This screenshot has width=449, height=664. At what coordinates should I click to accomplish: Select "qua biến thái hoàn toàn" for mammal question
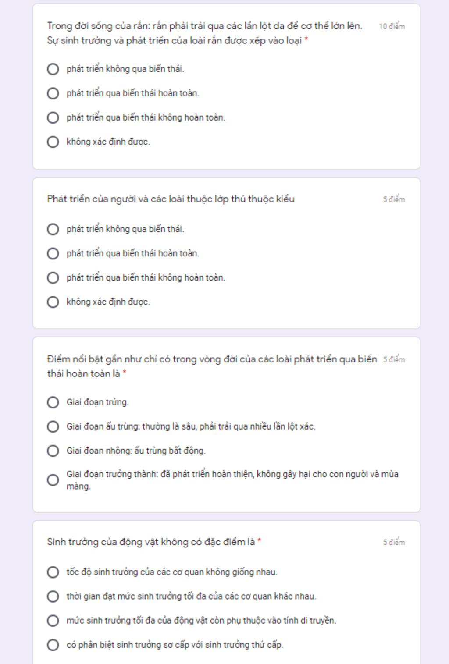tap(53, 253)
